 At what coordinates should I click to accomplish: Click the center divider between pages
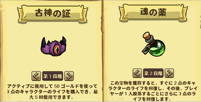click(x=102, y=51)
